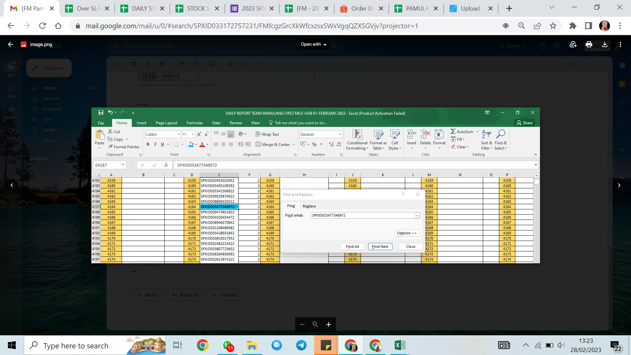Open General number format dropdown
Viewport: 631px width, 355px height.
click(340, 134)
